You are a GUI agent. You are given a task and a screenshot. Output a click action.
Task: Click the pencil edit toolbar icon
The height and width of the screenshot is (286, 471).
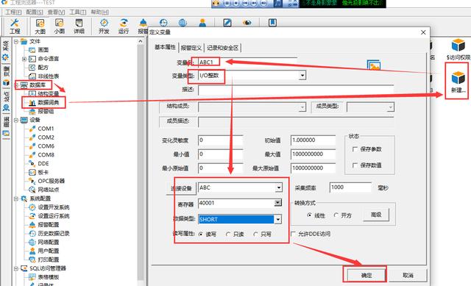(x=227, y=23)
